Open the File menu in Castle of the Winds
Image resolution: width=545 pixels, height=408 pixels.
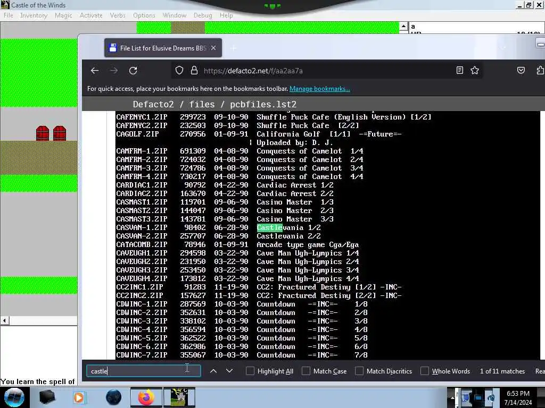click(x=9, y=15)
